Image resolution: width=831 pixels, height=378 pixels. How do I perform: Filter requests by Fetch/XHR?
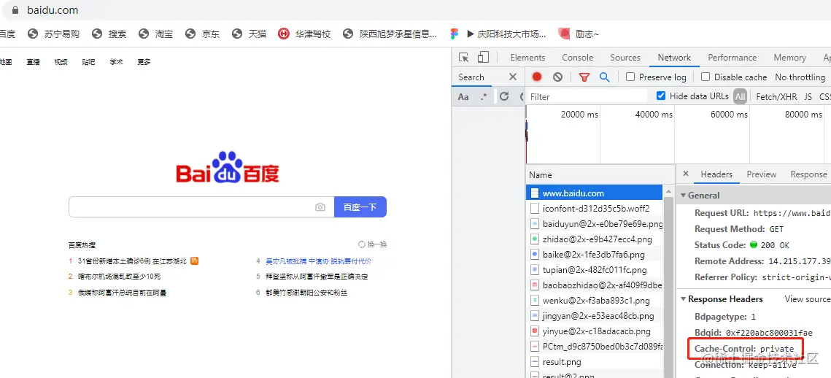click(x=776, y=96)
